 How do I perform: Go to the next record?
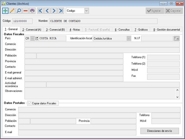(54, 11)
